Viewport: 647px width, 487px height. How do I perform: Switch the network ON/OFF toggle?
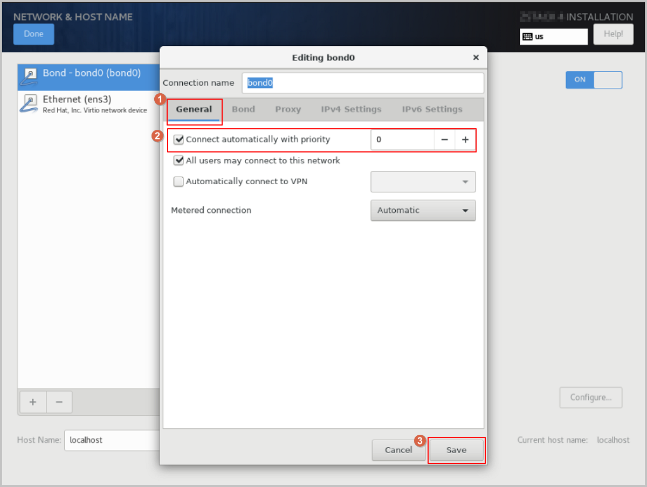click(x=594, y=80)
